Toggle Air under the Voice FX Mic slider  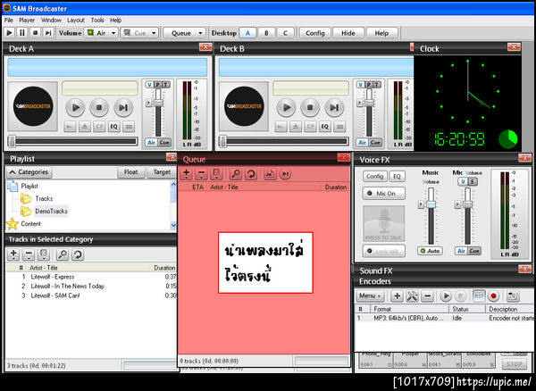[461, 251]
